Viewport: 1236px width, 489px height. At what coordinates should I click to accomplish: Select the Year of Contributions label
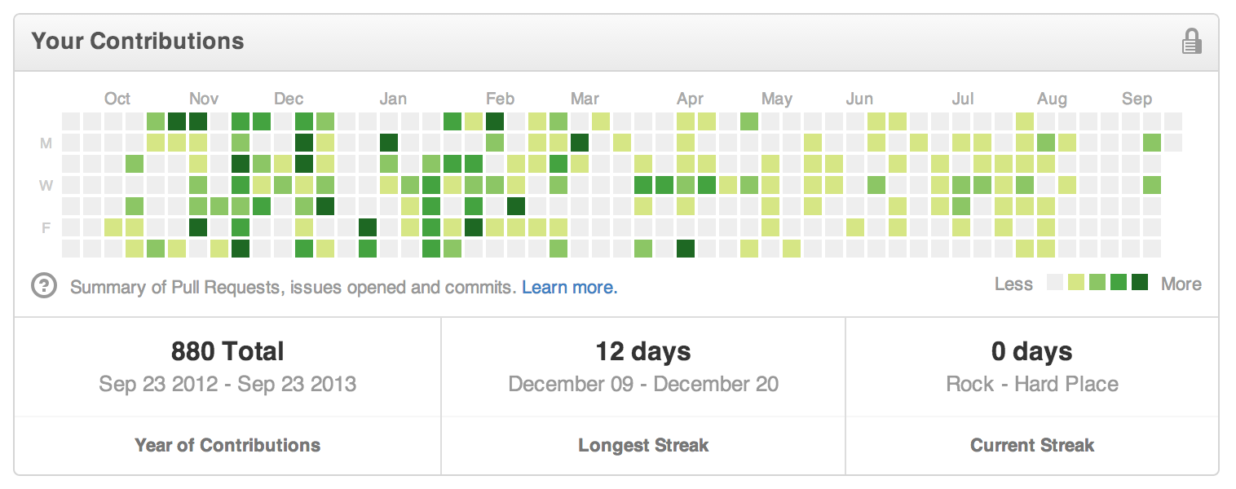coord(227,445)
